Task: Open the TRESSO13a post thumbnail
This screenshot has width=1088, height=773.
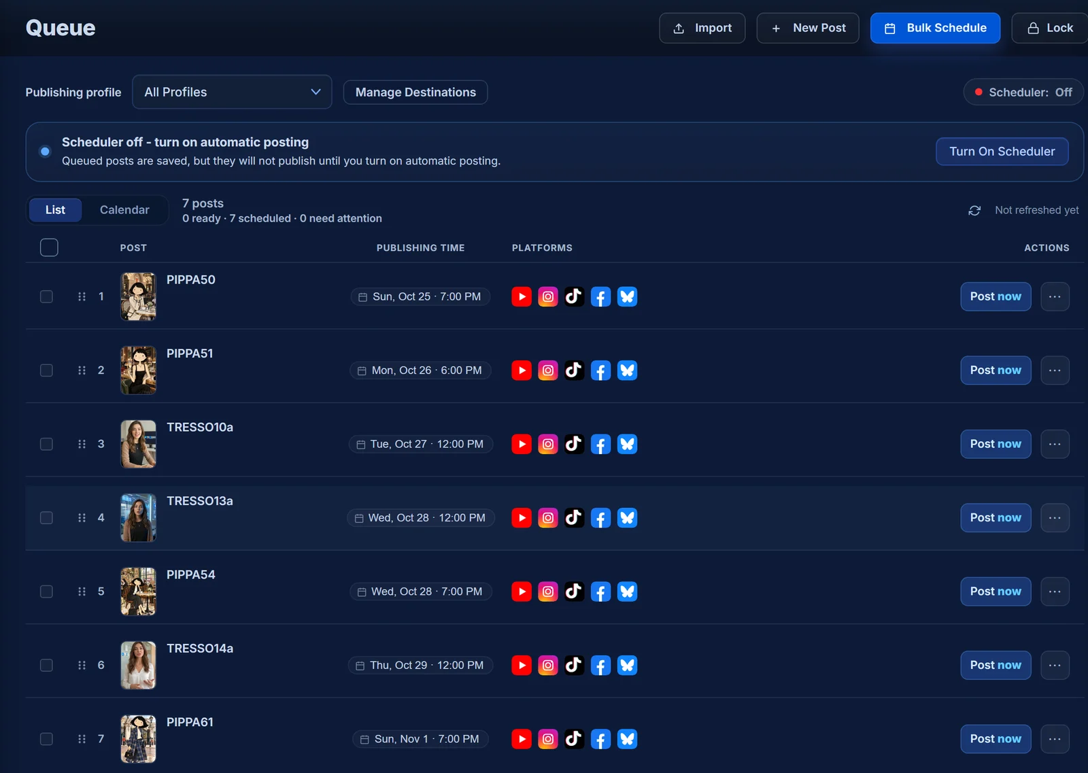Action: tap(138, 518)
